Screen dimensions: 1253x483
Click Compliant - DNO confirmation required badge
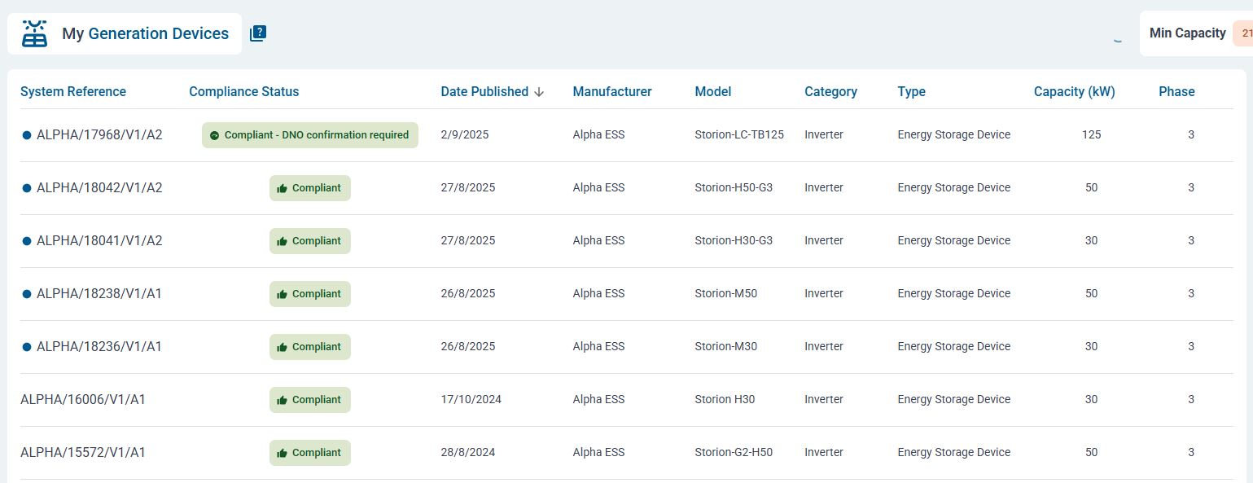[310, 135]
